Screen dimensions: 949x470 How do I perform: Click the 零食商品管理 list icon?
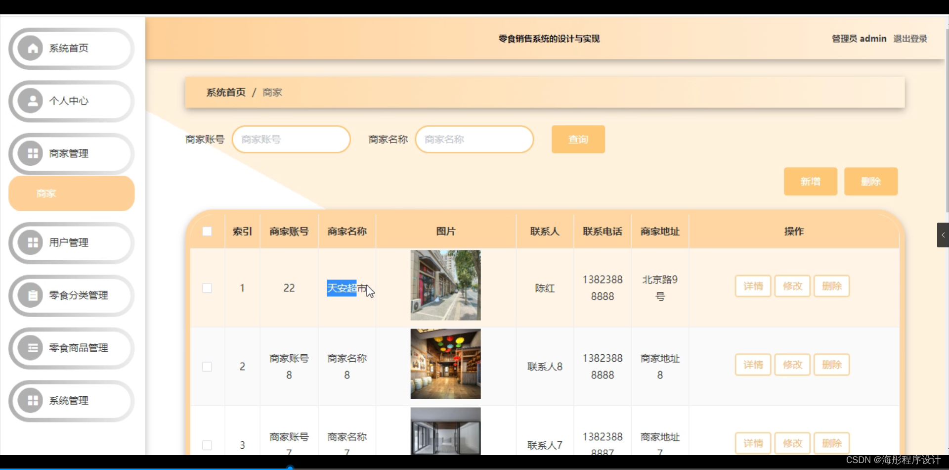(x=32, y=348)
